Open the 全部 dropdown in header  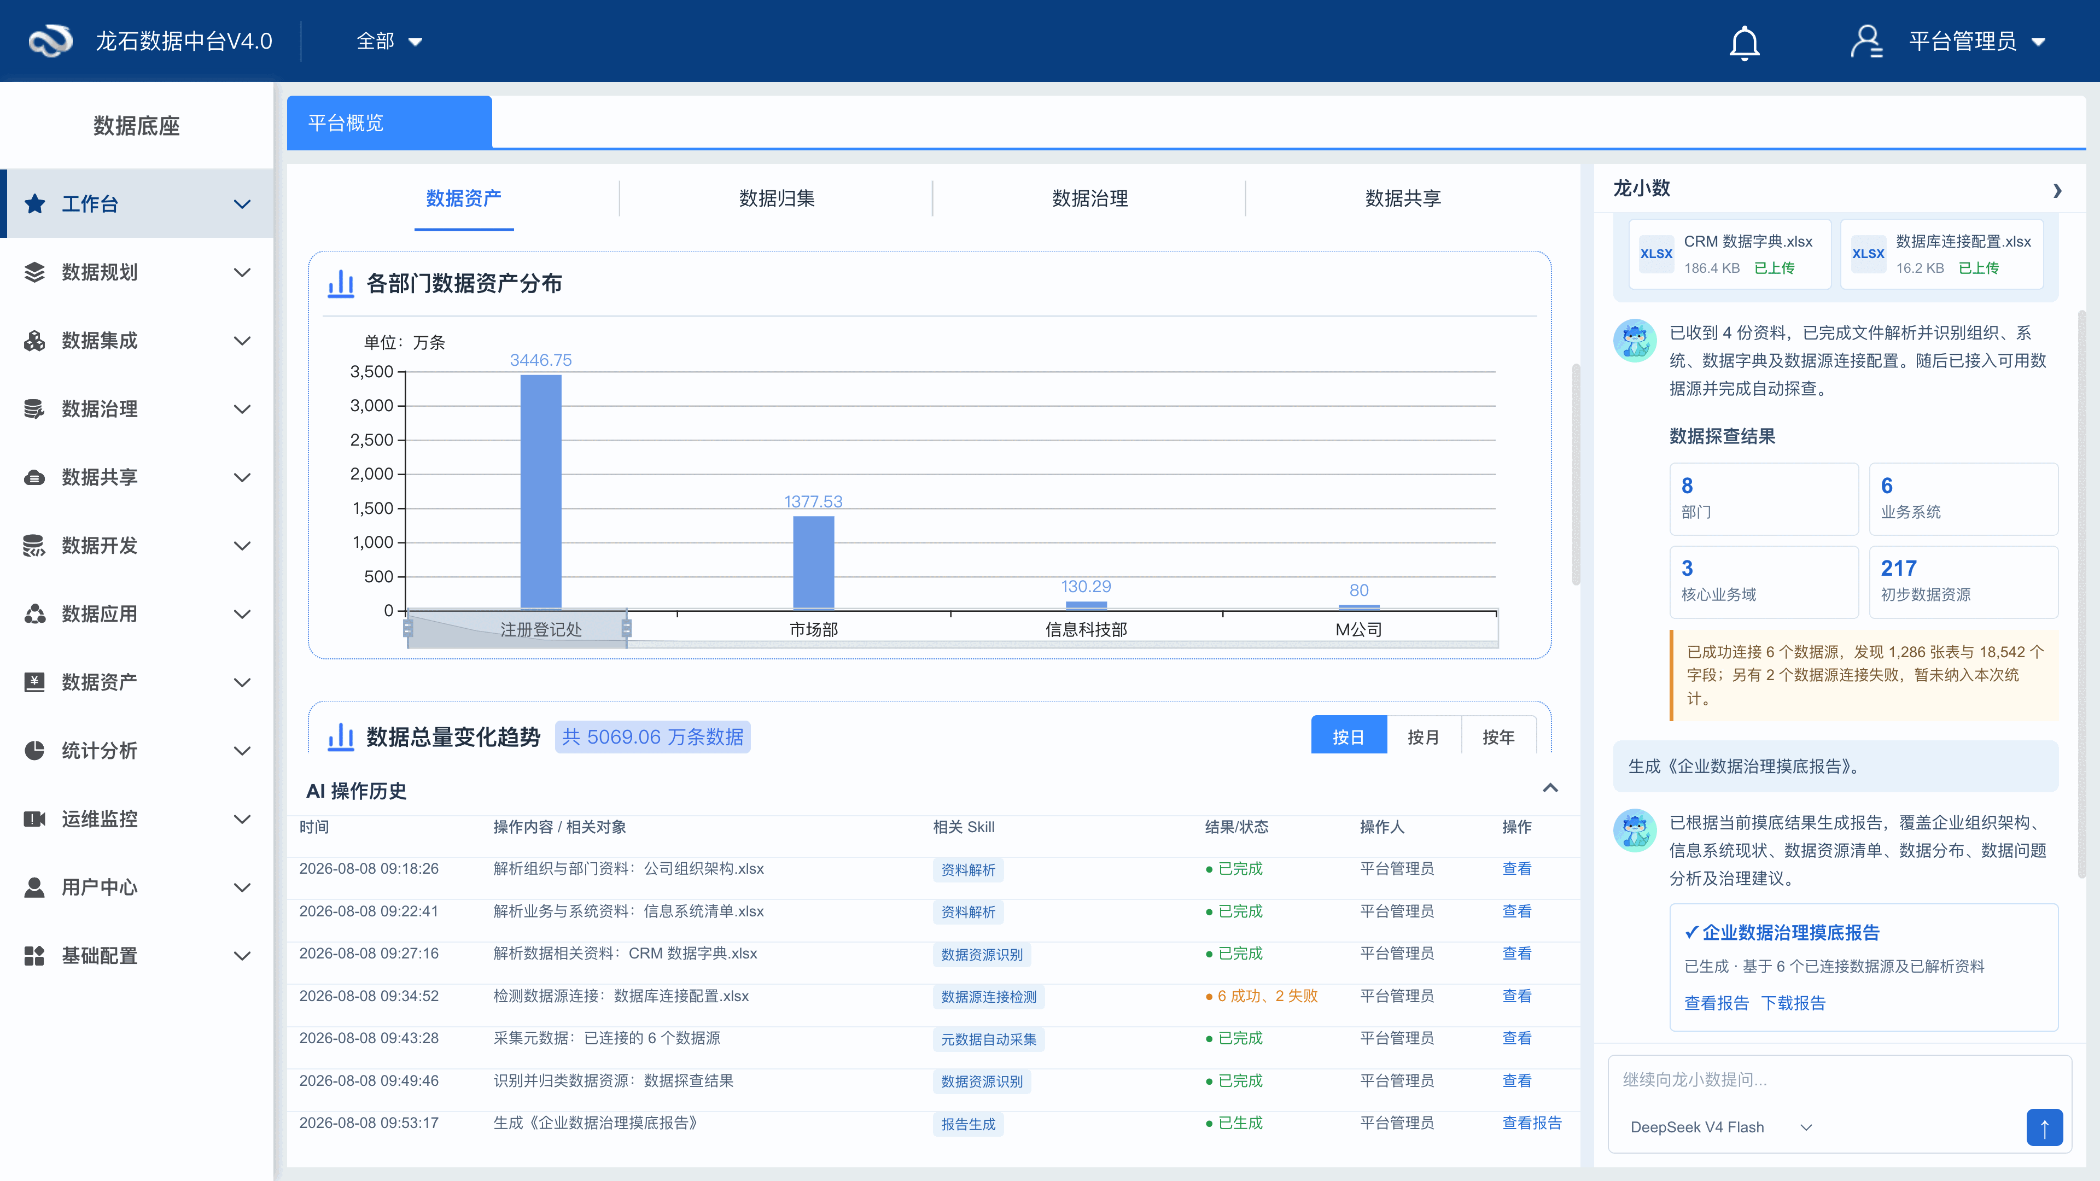[389, 42]
